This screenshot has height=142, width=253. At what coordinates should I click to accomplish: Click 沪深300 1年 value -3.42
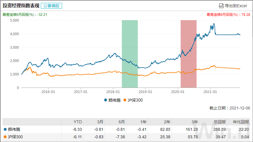click(x=142, y=137)
